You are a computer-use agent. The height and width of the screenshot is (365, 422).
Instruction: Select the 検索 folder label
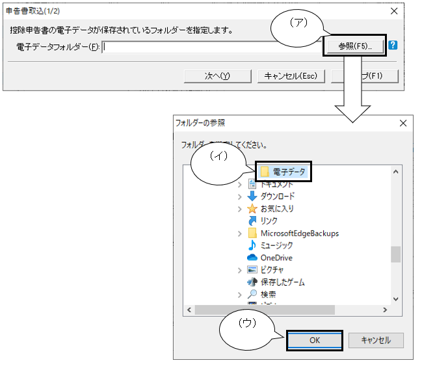point(268,295)
